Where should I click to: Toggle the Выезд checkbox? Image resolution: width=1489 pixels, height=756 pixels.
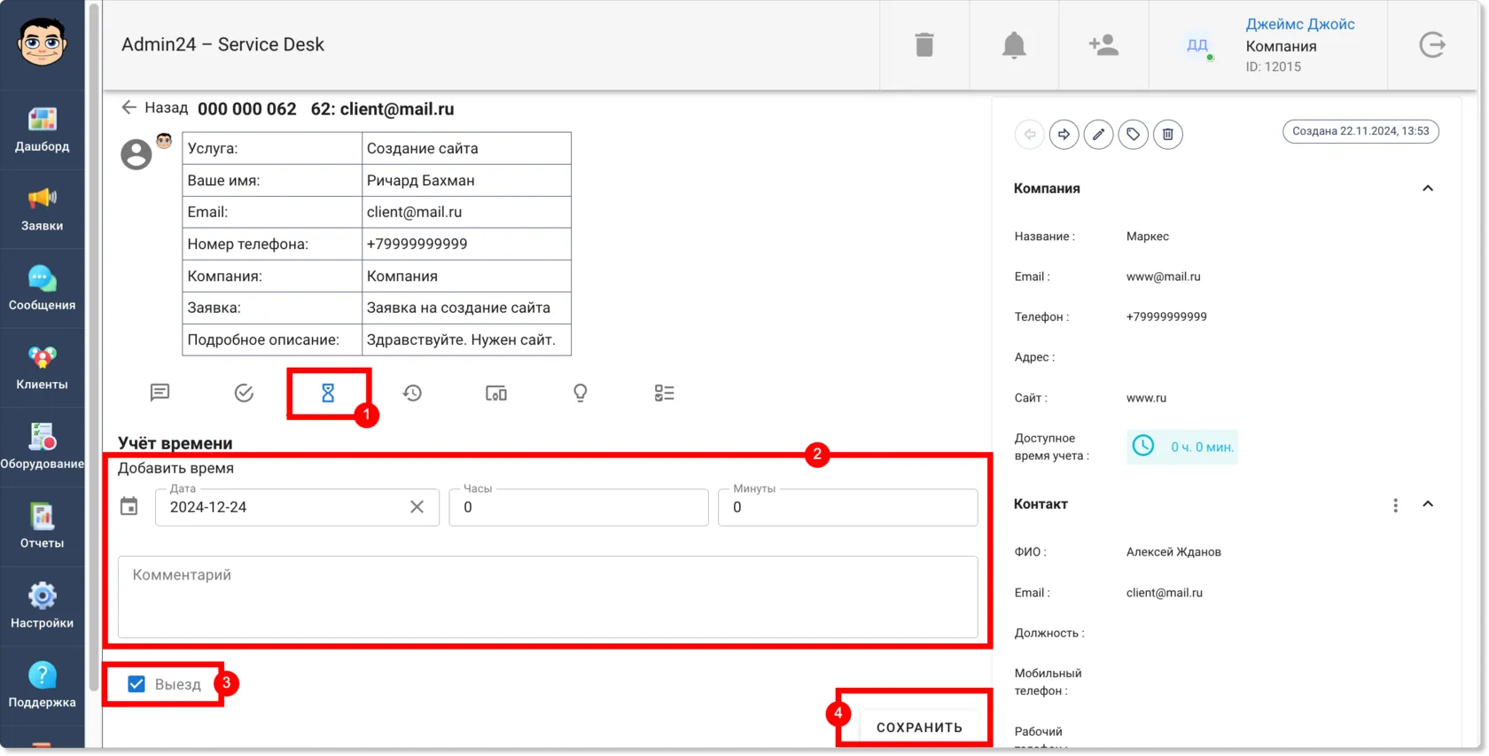pos(136,684)
